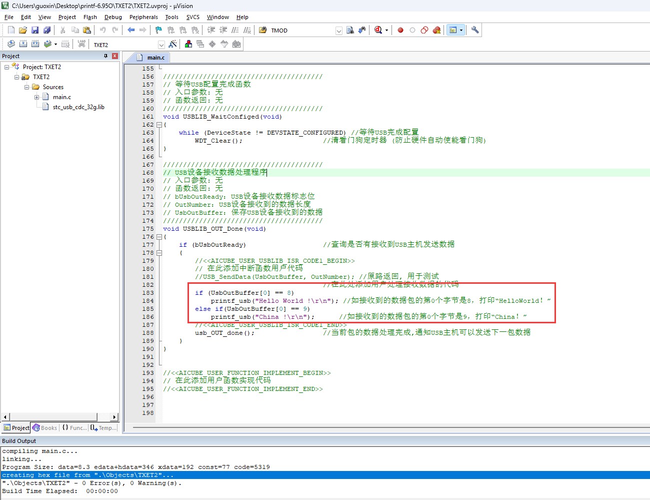
Task: Toggle bookmark with the blue flag icon
Action: 158,30
